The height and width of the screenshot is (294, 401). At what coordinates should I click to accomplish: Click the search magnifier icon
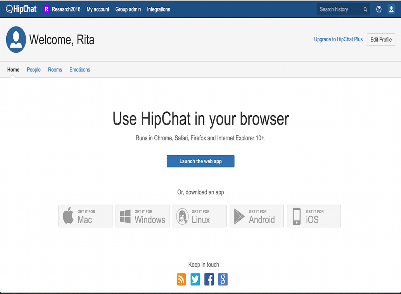coord(365,9)
